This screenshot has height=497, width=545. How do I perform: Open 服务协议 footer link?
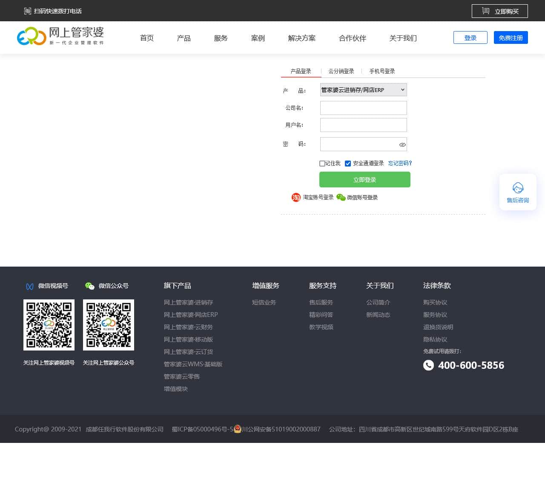tap(435, 315)
